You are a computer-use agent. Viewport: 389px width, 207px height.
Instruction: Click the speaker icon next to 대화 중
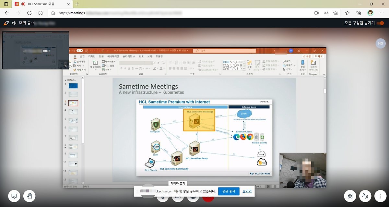point(14,23)
